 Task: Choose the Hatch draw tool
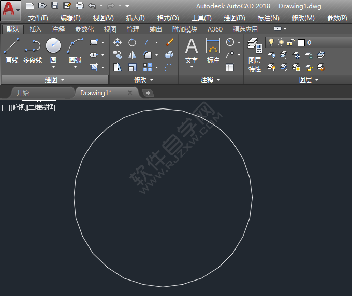[94, 67]
